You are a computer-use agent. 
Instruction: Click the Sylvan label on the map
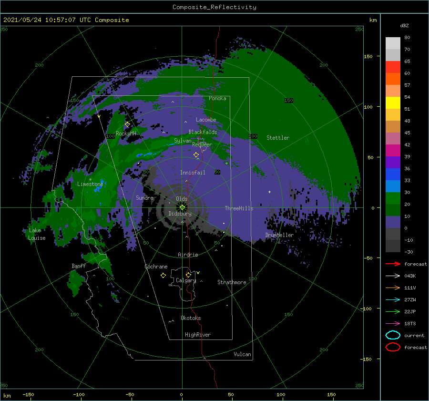[x=183, y=141]
